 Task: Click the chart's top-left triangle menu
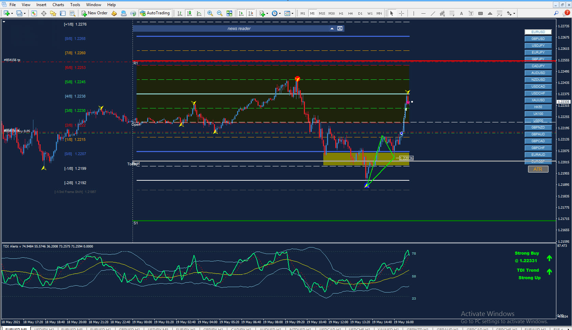4,22
